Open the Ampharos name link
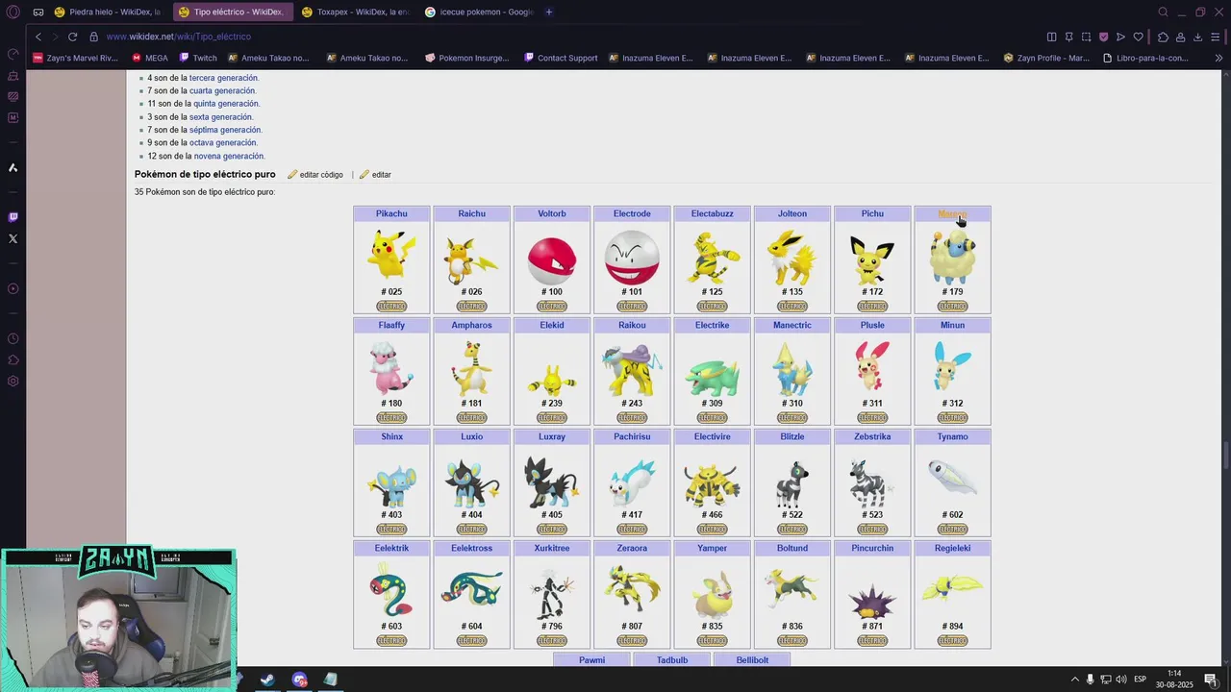The height and width of the screenshot is (692, 1231). 471,325
